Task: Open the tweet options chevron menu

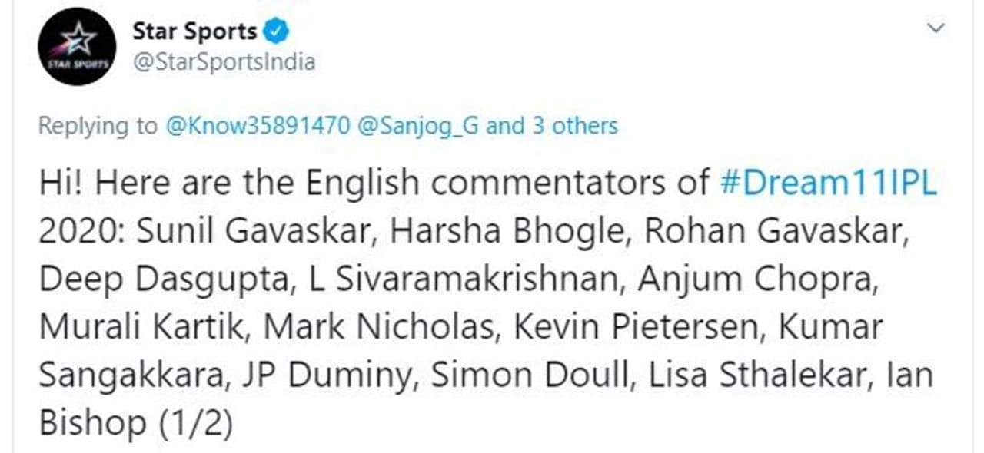Action: tap(935, 29)
